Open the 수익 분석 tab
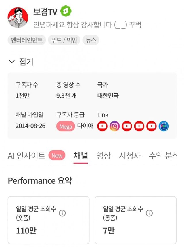The width and height of the screenshot is (184, 247). (x=162, y=156)
